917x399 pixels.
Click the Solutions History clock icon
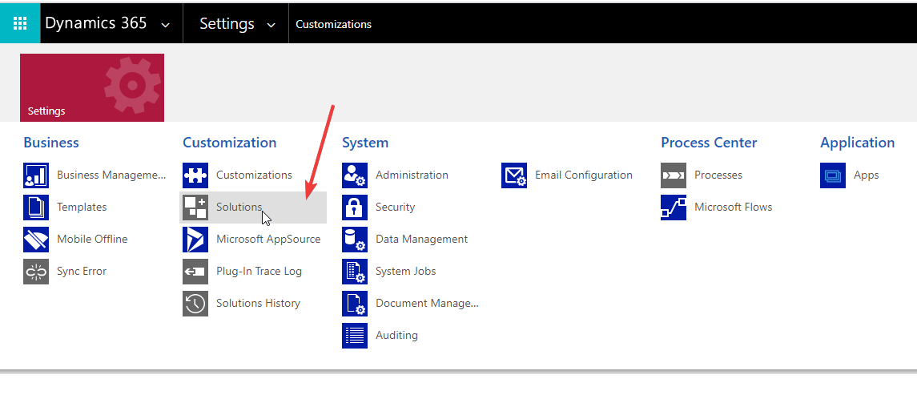195,304
